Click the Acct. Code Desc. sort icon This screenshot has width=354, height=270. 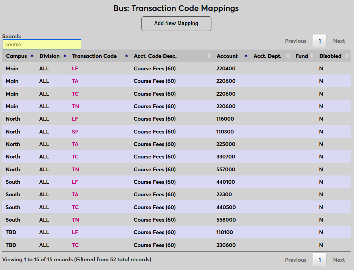click(209, 56)
